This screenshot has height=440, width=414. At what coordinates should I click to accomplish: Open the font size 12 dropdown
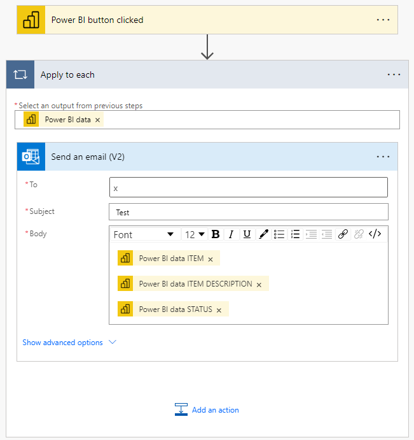click(195, 234)
